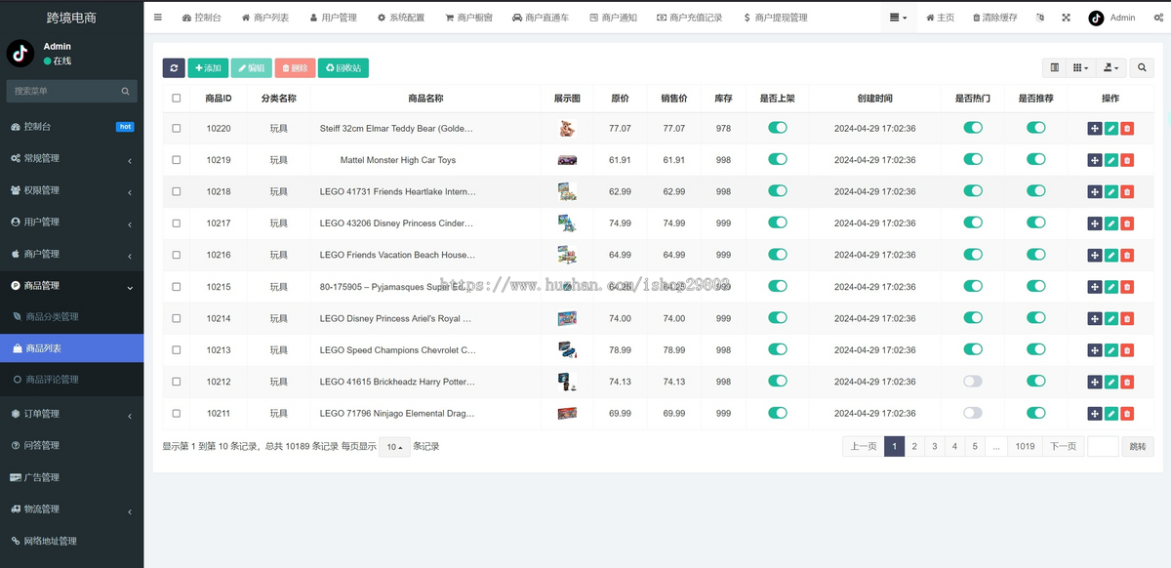Enable the 是否热门 toggle for product 10212
The image size is (1171, 568).
click(x=972, y=381)
